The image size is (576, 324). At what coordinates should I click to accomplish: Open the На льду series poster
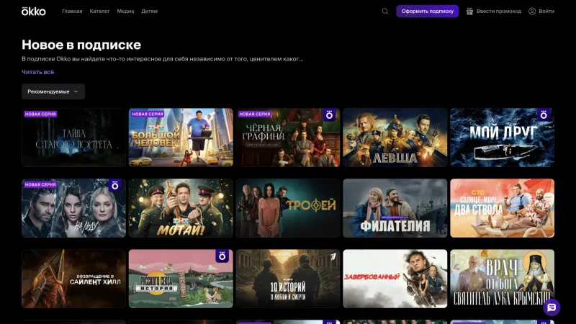tap(73, 208)
